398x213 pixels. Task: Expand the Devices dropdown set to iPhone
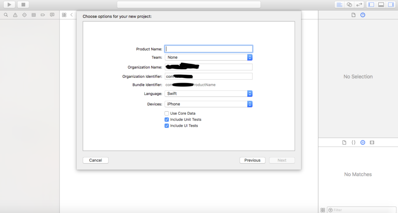(x=209, y=104)
